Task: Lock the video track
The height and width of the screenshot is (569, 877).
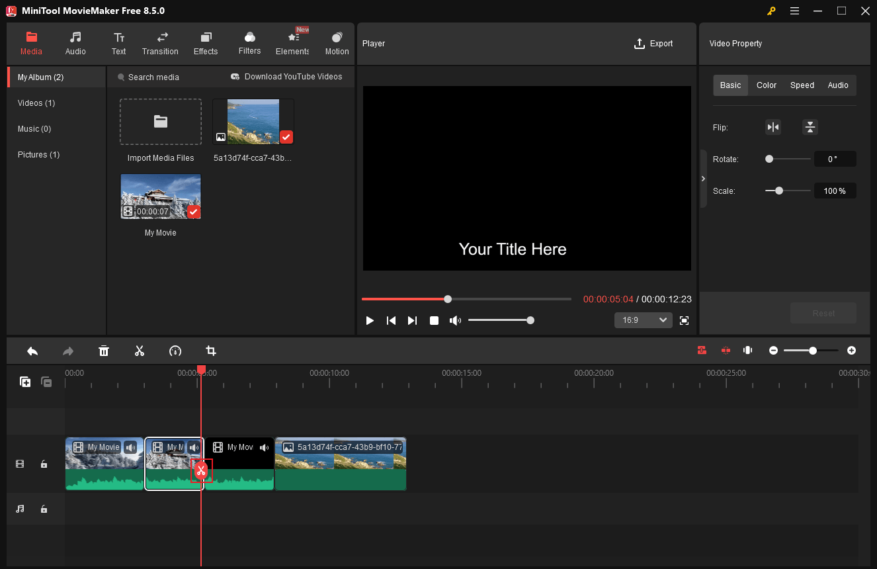Action: (x=44, y=464)
